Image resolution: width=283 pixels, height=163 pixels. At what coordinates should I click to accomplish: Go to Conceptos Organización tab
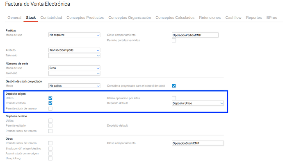tap(130, 18)
